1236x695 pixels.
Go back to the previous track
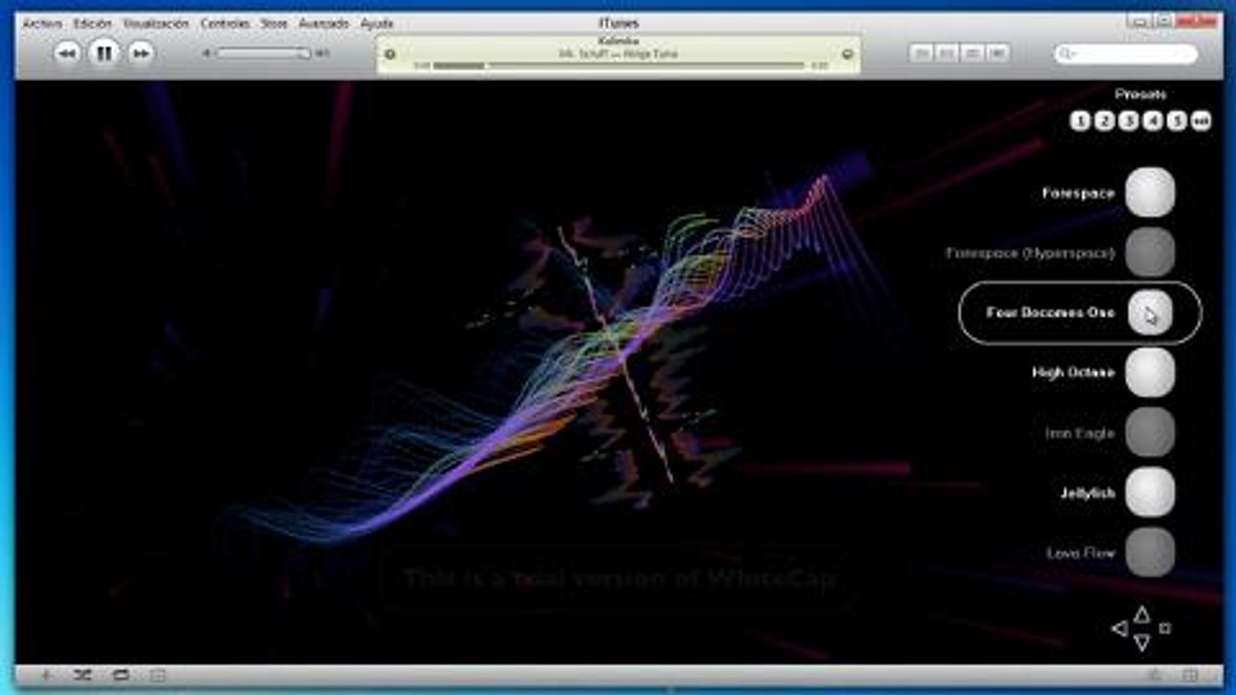tap(67, 53)
